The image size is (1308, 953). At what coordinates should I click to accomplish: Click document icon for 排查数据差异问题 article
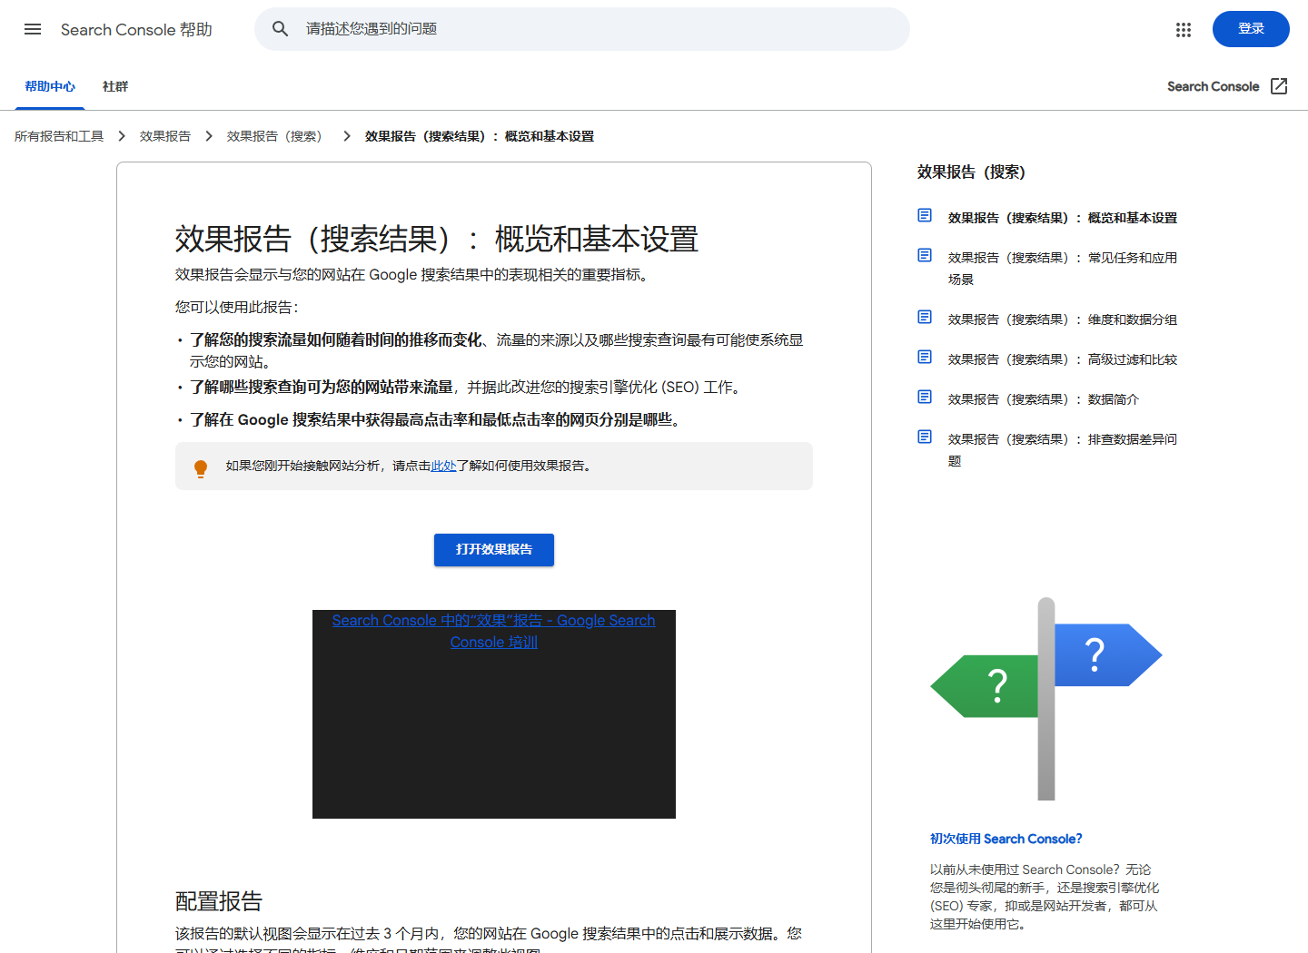[925, 437]
